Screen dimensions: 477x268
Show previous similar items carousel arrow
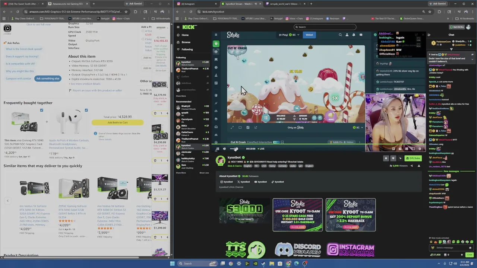7,201
